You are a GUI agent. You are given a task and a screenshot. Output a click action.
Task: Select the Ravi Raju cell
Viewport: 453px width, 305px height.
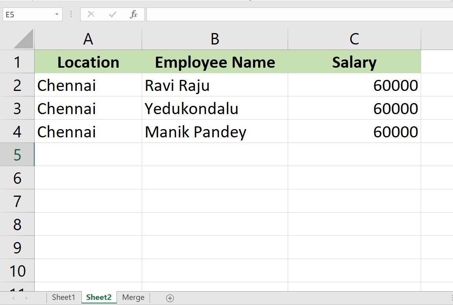215,85
